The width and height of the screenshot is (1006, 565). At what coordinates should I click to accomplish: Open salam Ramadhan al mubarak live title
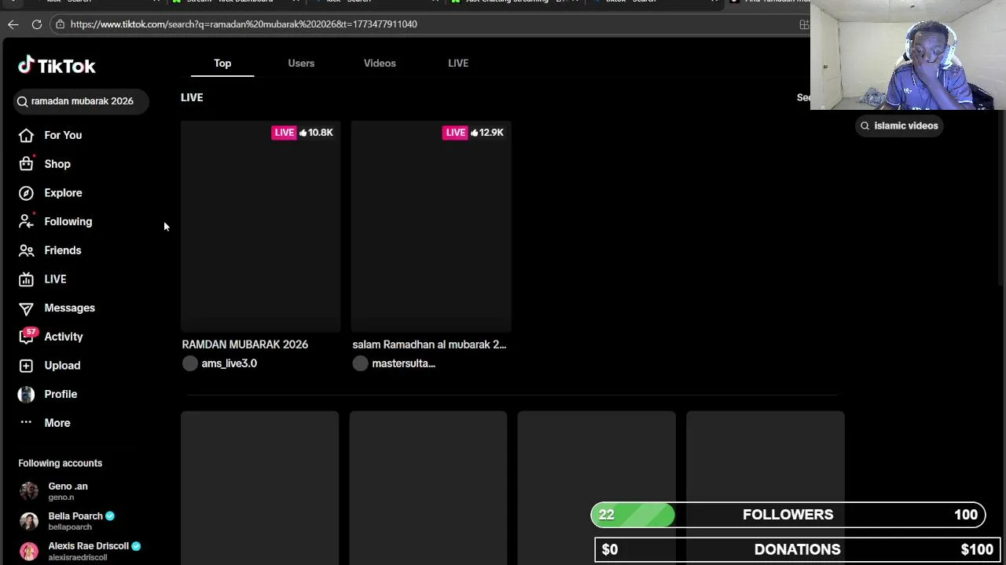429,344
